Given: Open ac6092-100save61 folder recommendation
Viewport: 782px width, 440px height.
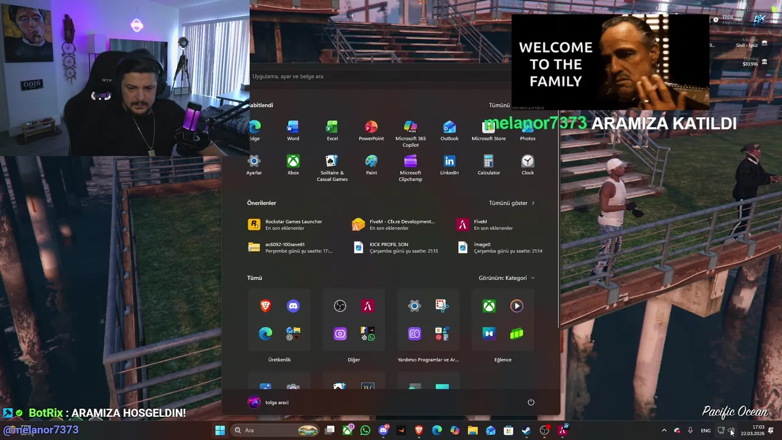Looking at the screenshot, I should (290, 248).
